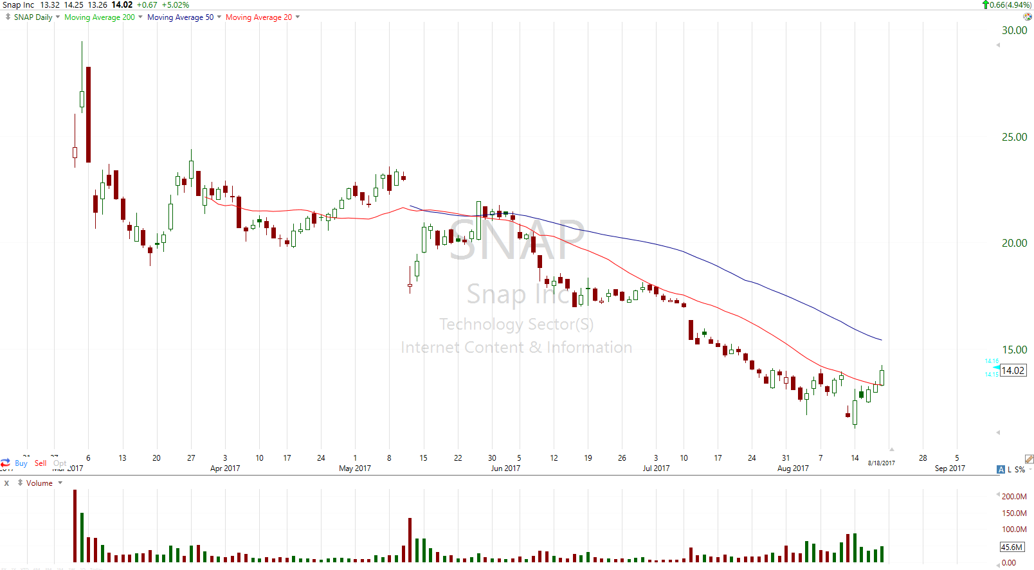Click the Buy link

[x=21, y=463]
